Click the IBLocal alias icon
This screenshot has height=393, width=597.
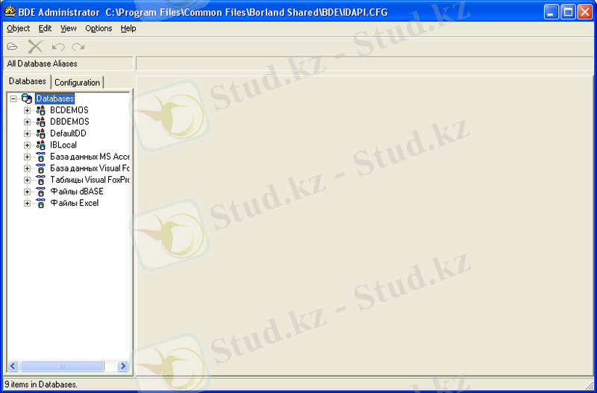coord(41,145)
